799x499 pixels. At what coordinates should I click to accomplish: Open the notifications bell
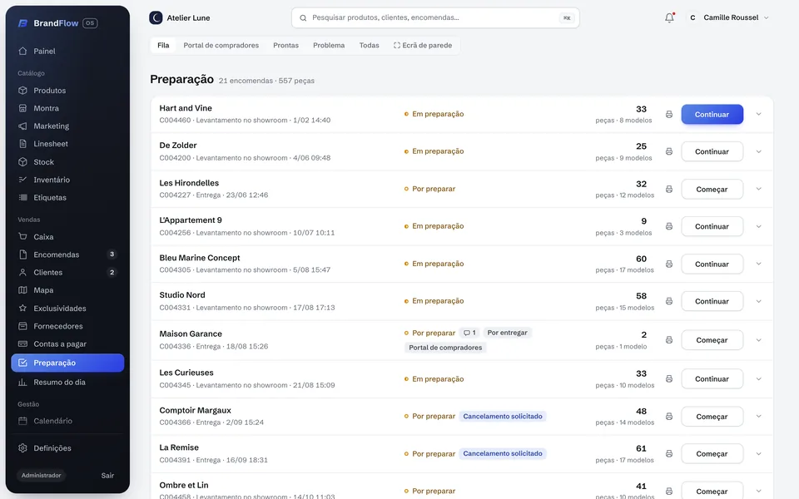click(669, 17)
